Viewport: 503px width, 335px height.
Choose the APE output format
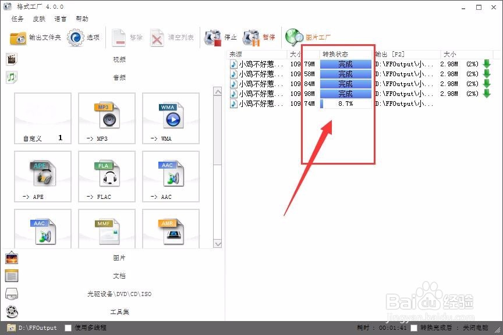[42, 176]
